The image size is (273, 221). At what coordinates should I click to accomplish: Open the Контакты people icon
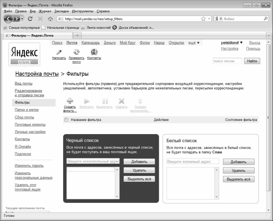(94, 52)
